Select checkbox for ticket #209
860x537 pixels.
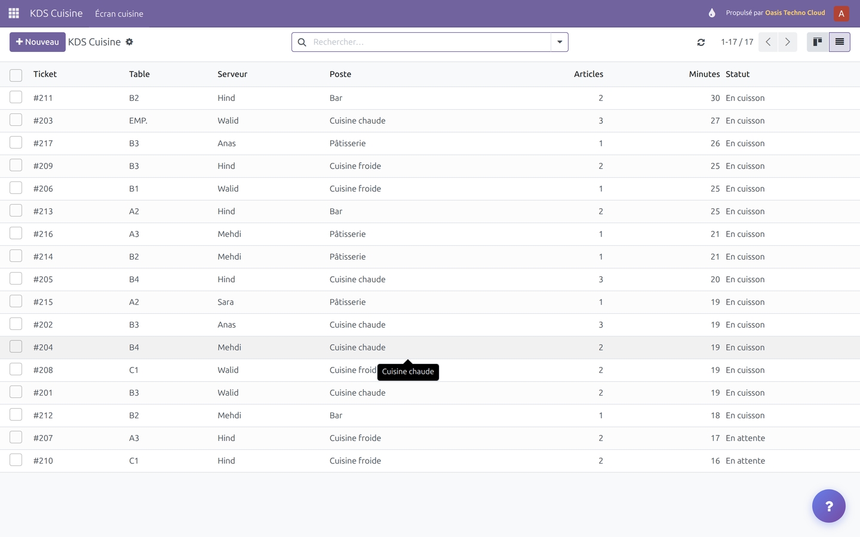click(x=16, y=165)
